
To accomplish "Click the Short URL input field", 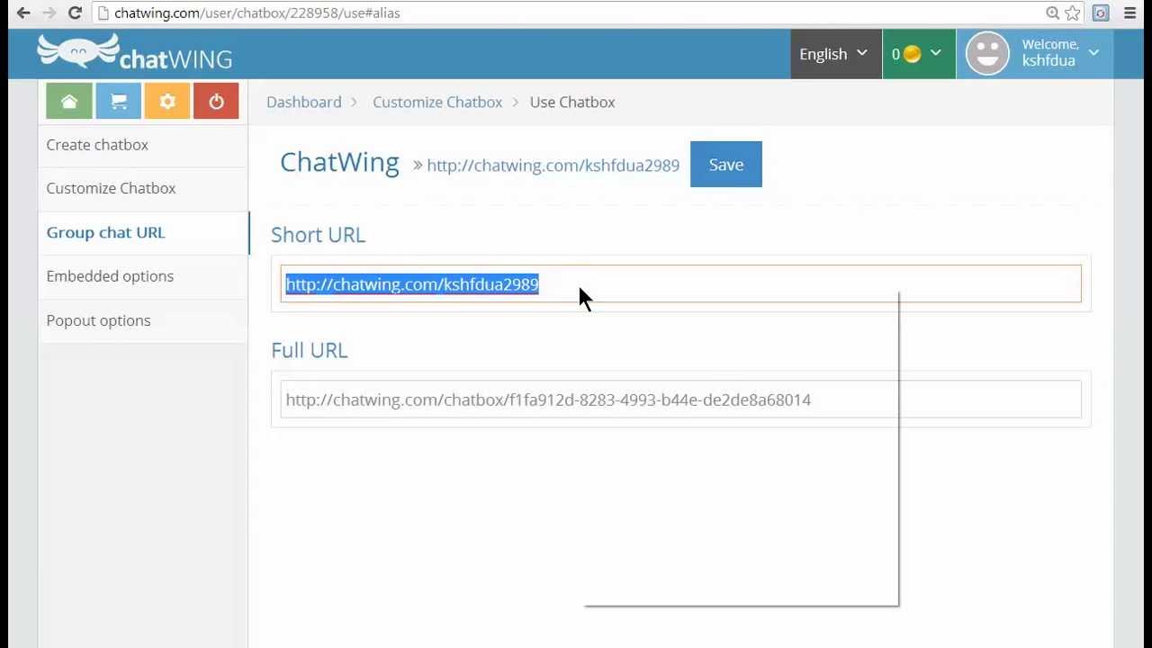I will [x=680, y=283].
